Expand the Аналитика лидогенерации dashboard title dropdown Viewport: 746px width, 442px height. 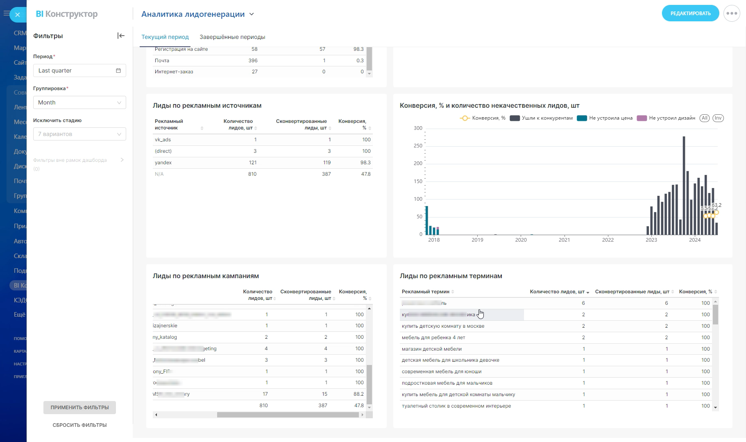252,14
